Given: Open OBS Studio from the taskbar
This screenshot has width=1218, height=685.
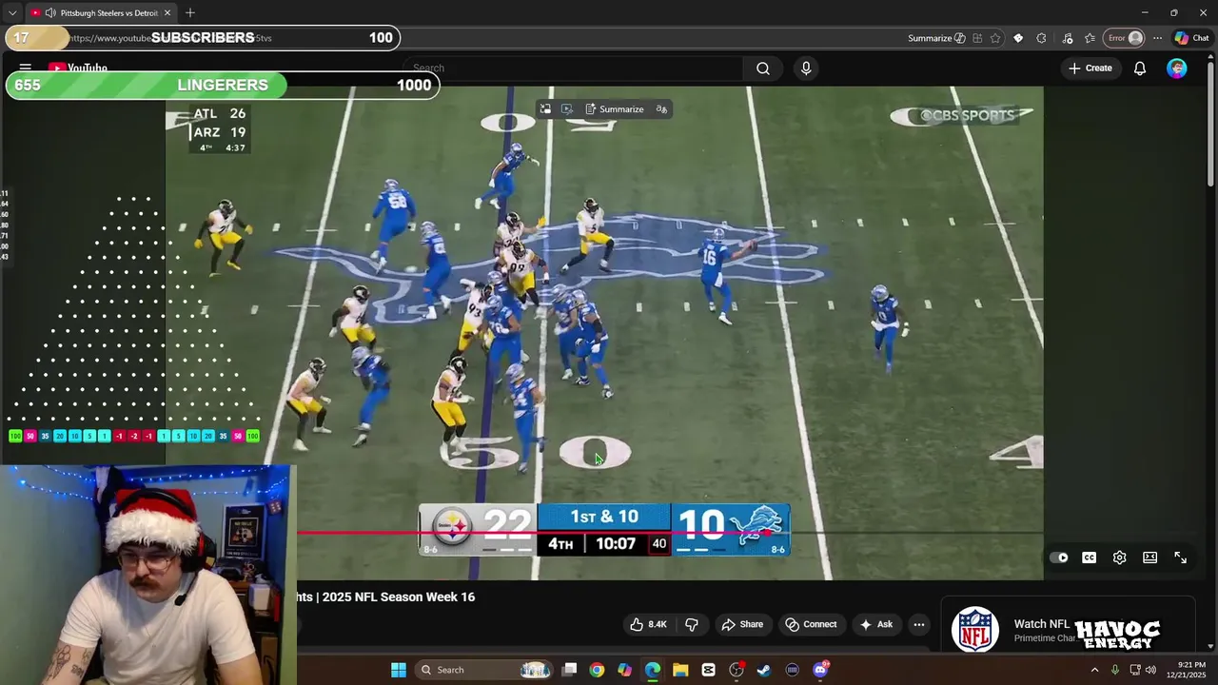Looking at the screenshot, I should pos(737,670).
